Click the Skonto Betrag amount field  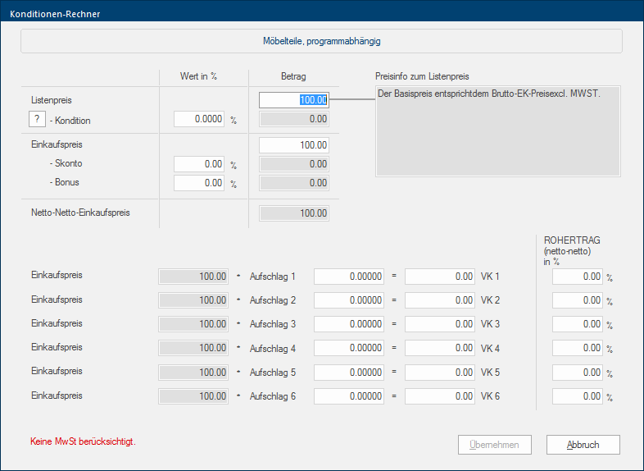(x=294, y=164)
